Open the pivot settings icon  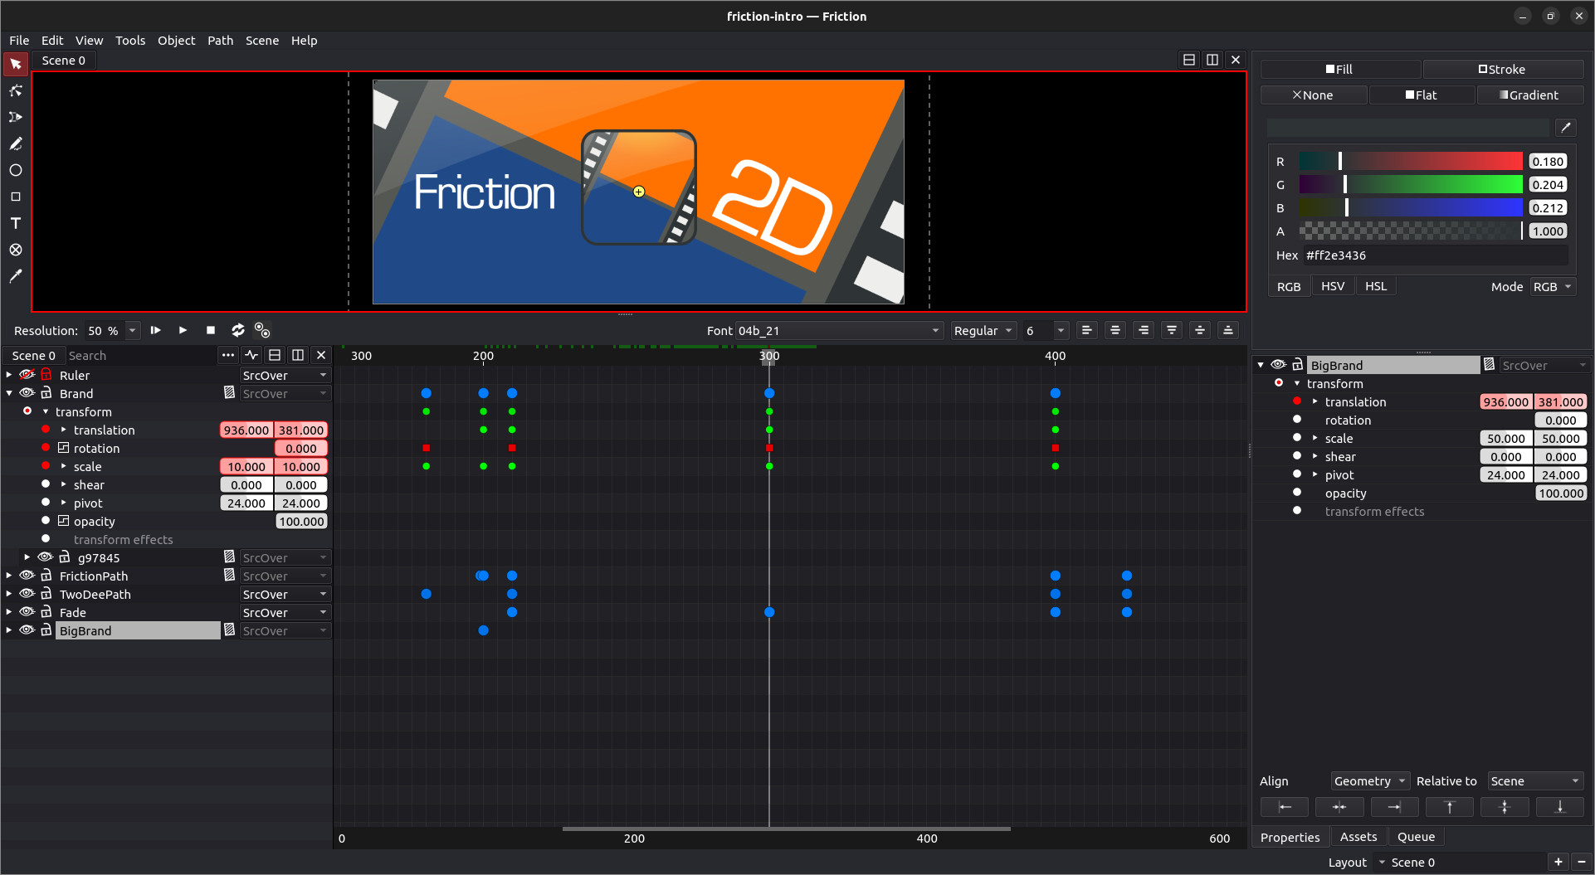pos(262,330)
